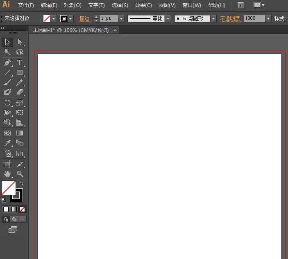Enable Draw Normal mode
288x259 pixels.
click(x=6, y=219)
